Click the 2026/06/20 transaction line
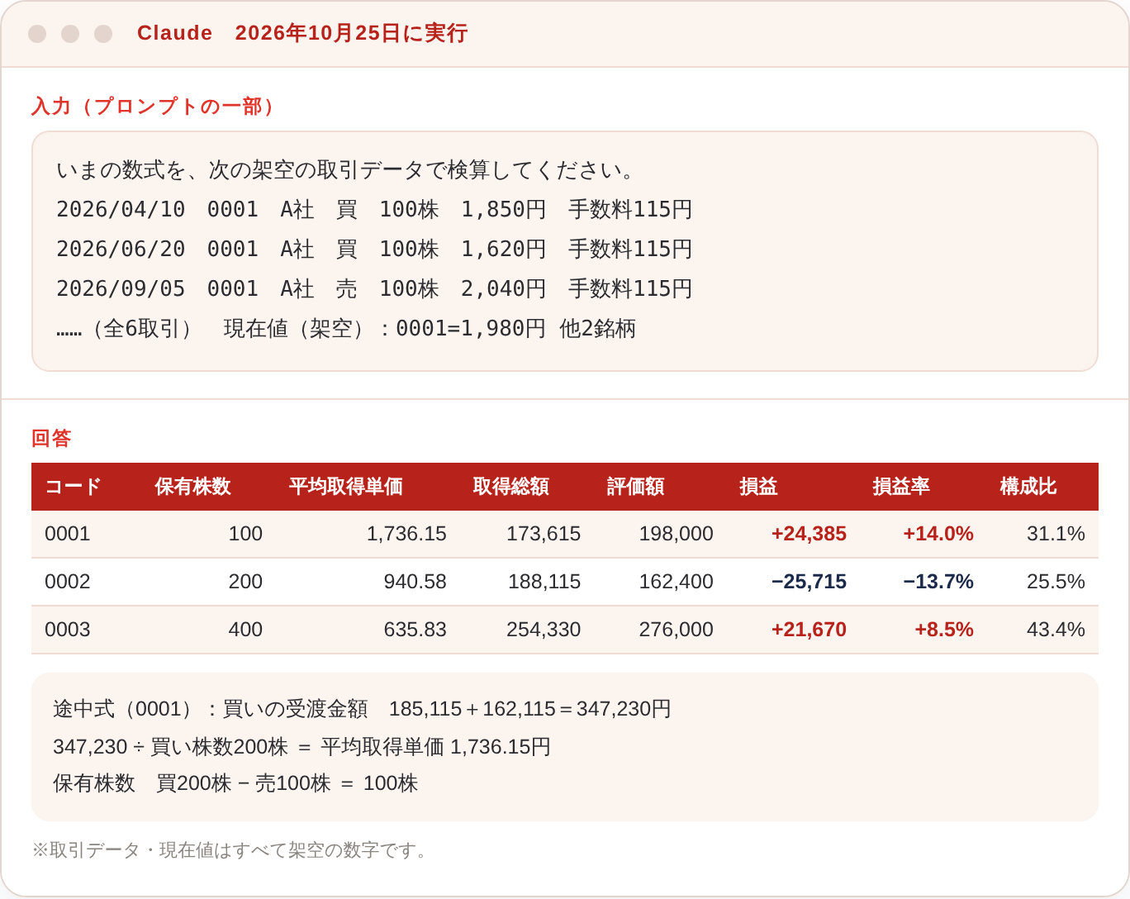The height and width of the screenshot is (899, 1130). [374, 249]
